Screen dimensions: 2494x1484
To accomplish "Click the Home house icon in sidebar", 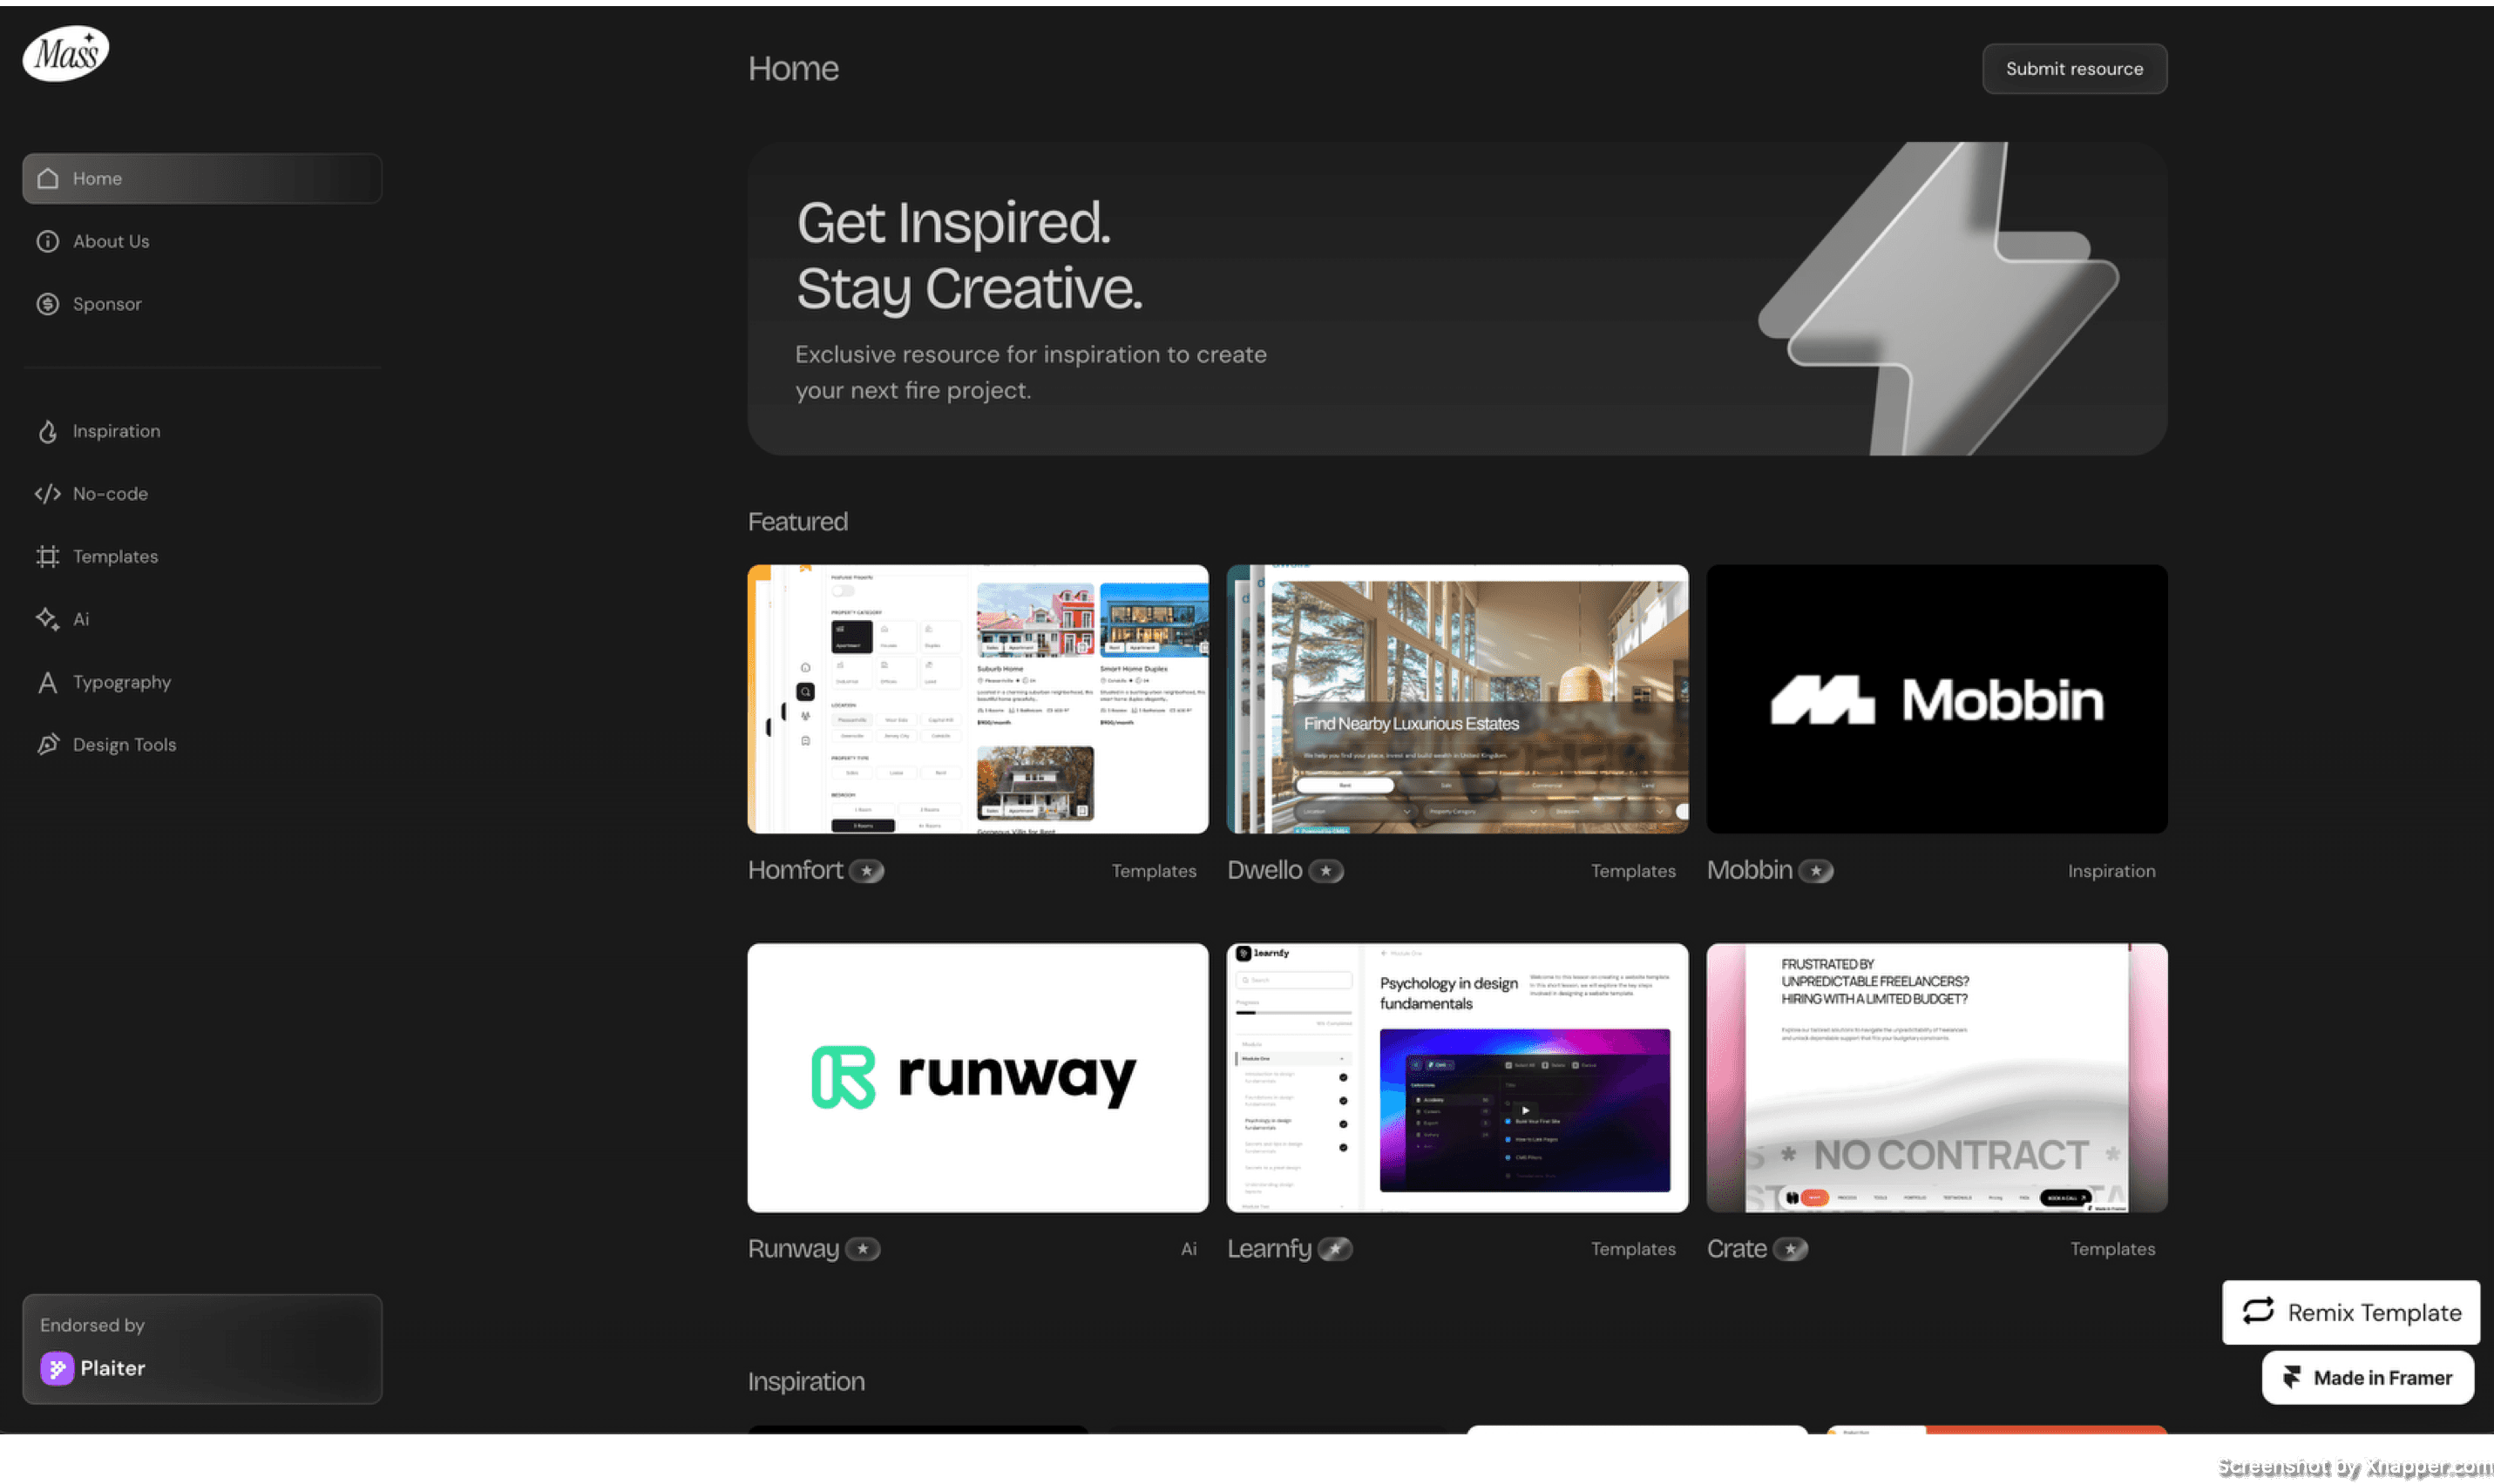I will pyautogui.click(x=47, y=178).
